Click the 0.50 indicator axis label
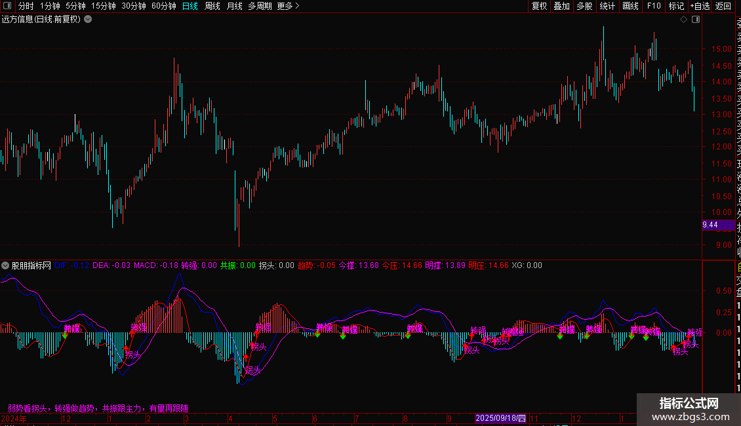Screen dimensions: 741x426 coord(724,292)
